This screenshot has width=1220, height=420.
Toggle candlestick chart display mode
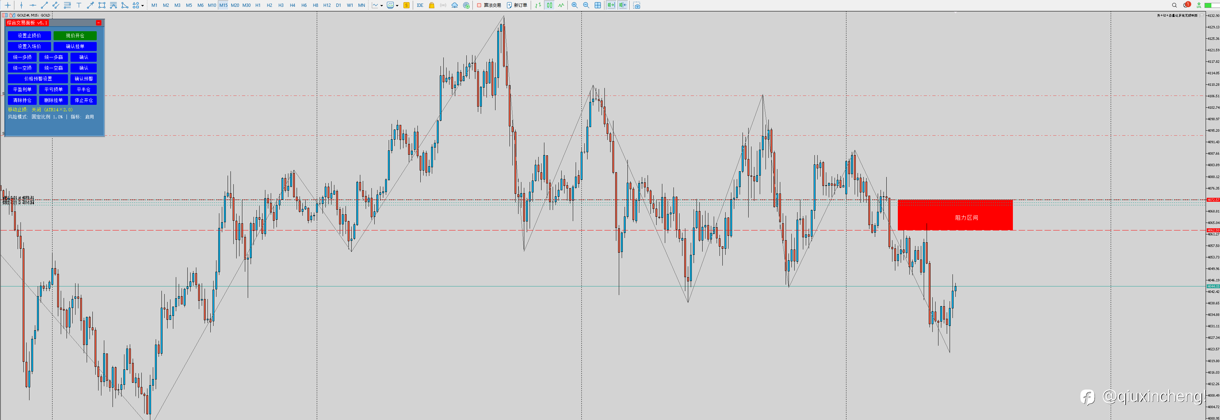[549, 5]
